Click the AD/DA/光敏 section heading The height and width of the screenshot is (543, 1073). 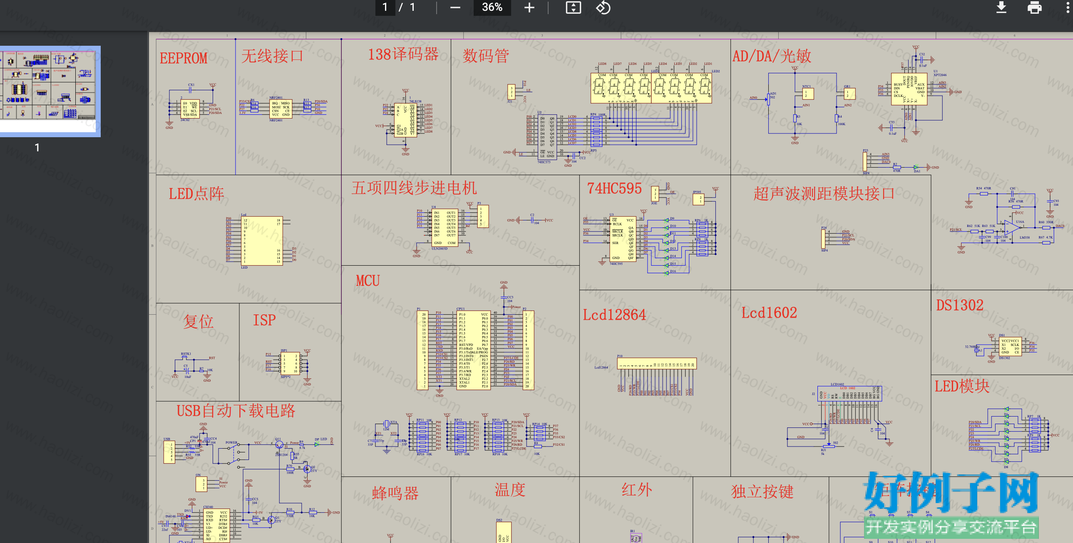click(x=772, y=56)
